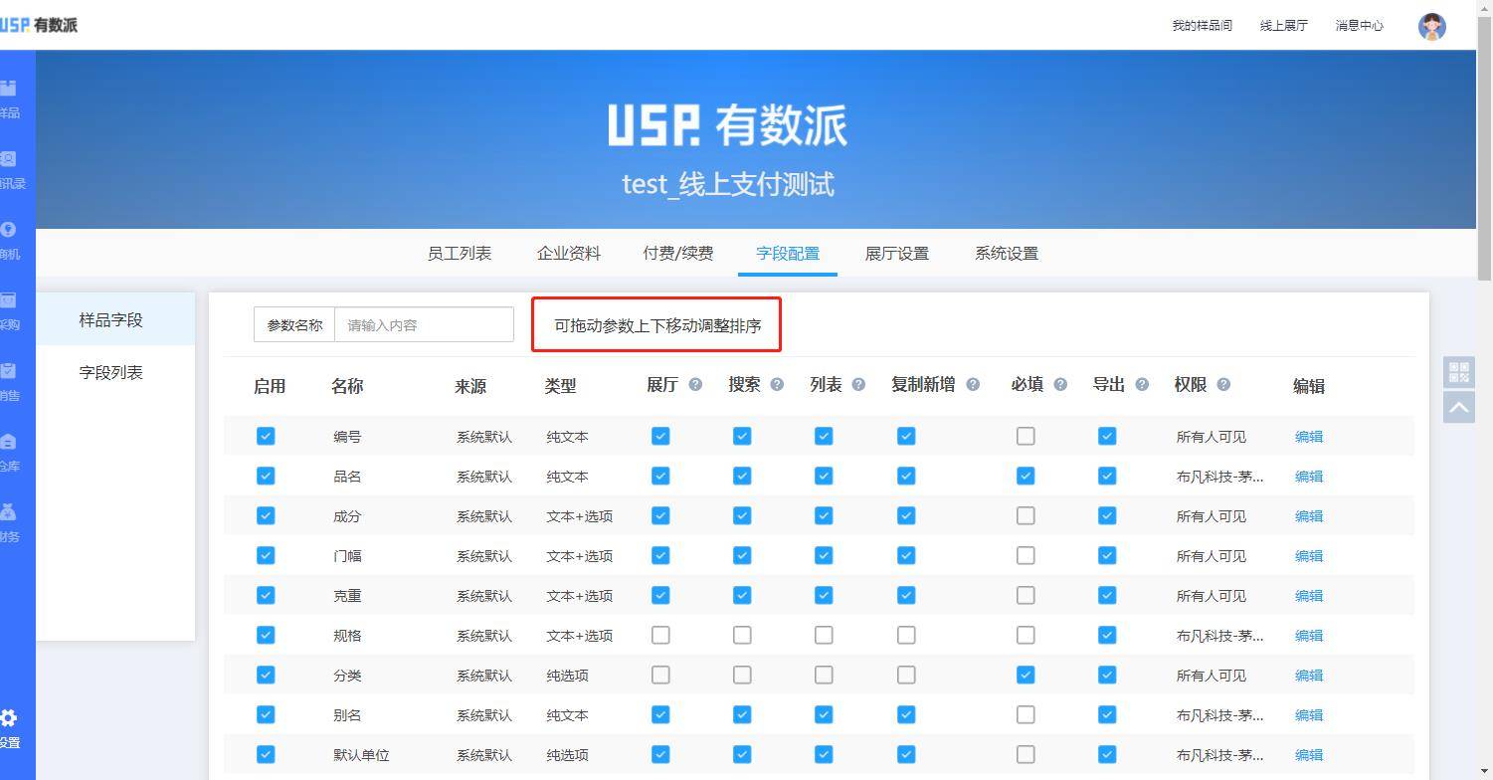Screen dimensions: 1493x780
Task: Click help icon next to 必填 column
Action: (1060, 384)
